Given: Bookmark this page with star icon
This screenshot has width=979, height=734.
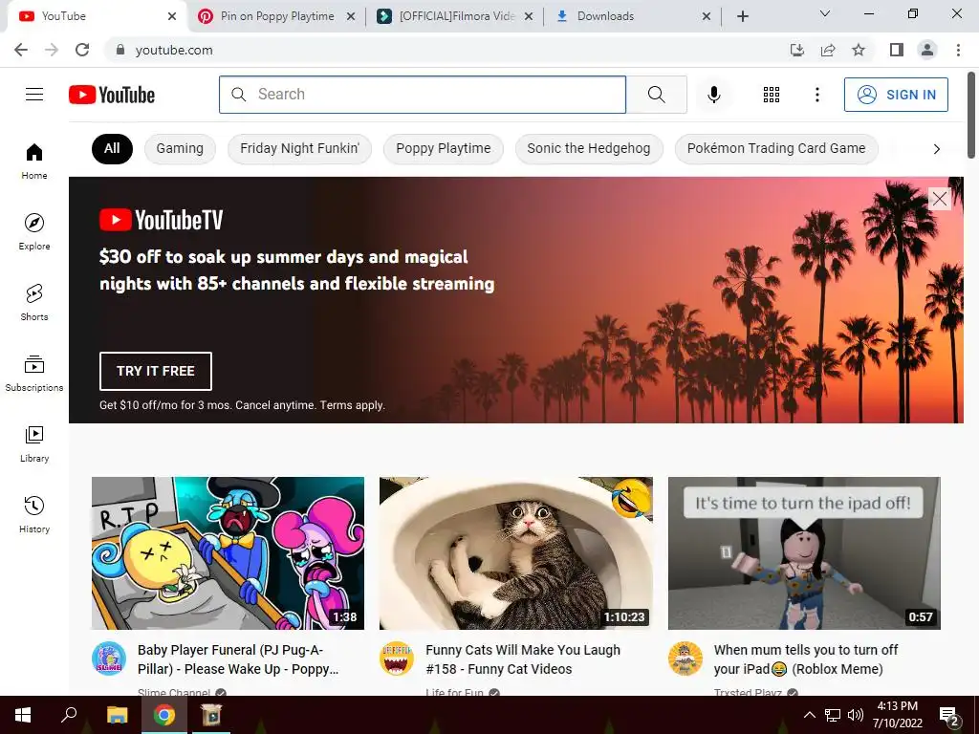Looking at the screenshot, I should click(859, 50).
